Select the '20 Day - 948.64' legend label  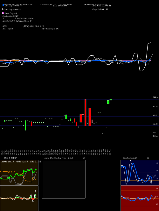tap(13, 6)
